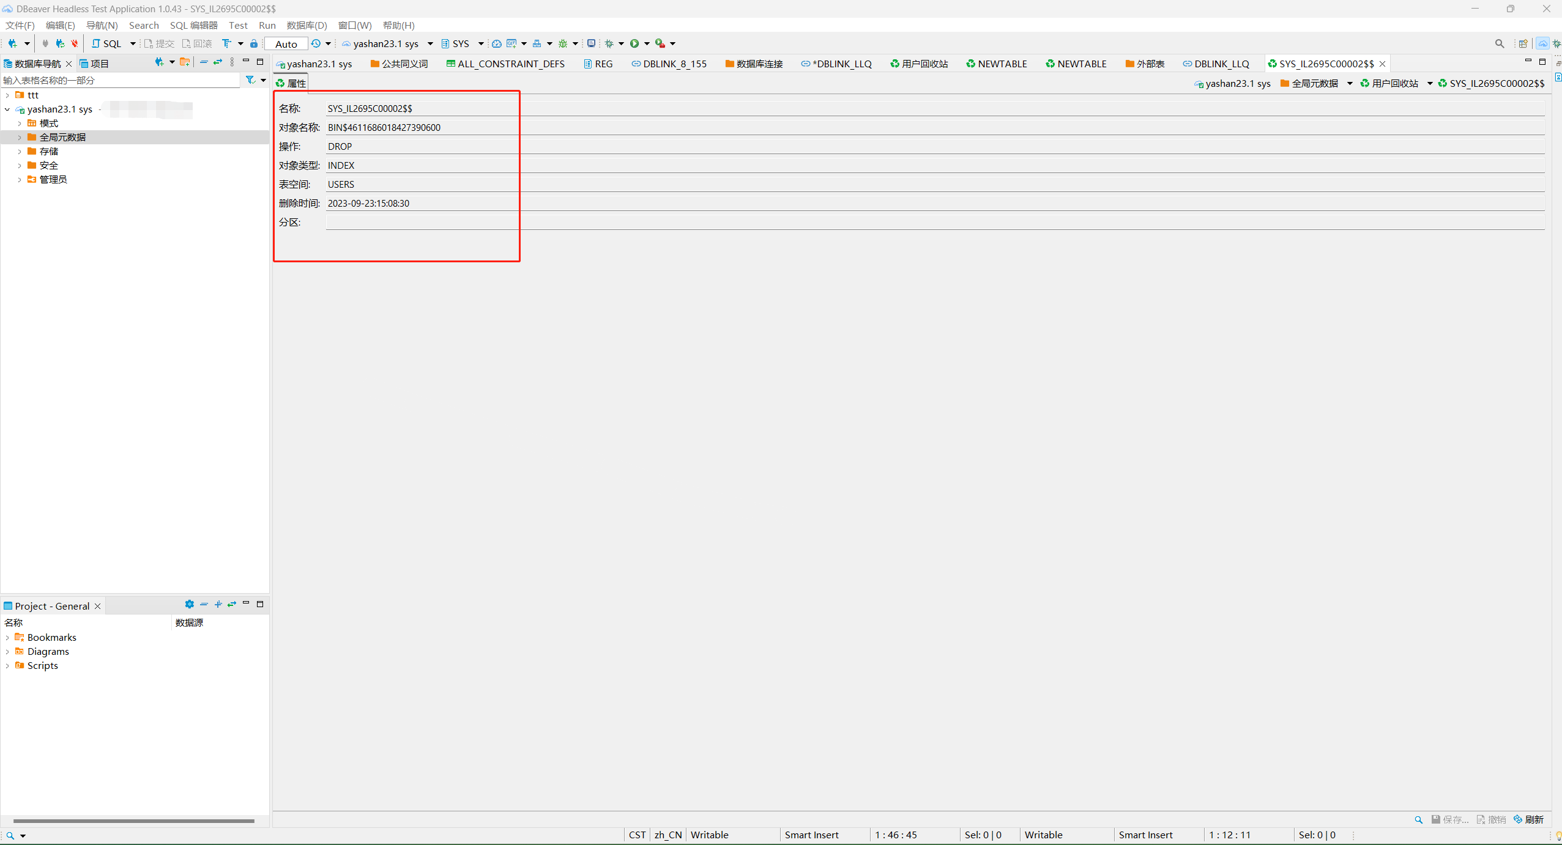Select the 属性 properties tab
This screenshot has width=1562, height=845.
(x=291, y=83)
